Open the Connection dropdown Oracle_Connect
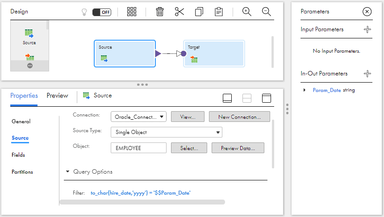Viewport: 384px width, 217px height. [x=138, y=117]
